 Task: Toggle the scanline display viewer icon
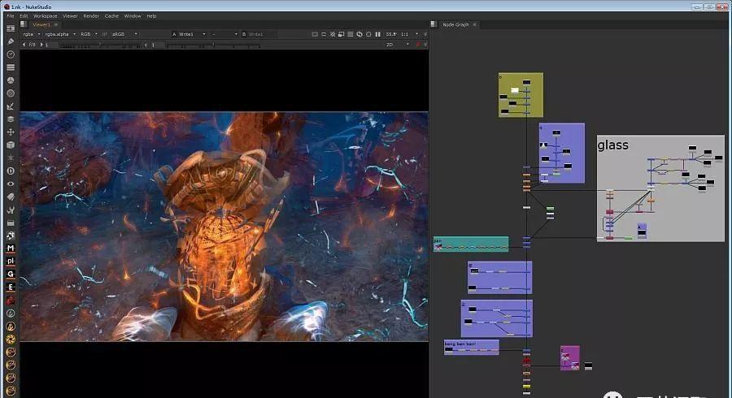350,34
